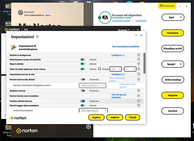Open the Ctrl modifier key dropdown
This screenshot has height=141, width=194.
point(116,69)
